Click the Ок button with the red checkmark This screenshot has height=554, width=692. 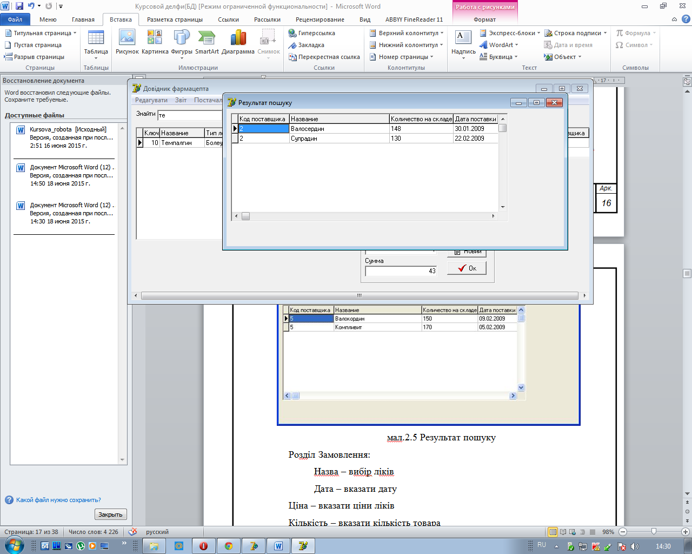[x=467, y=268]
